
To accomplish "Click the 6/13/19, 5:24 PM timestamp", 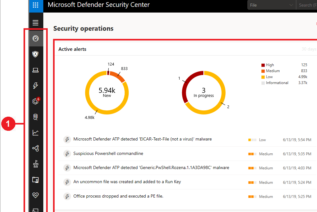I will [297, 182].
